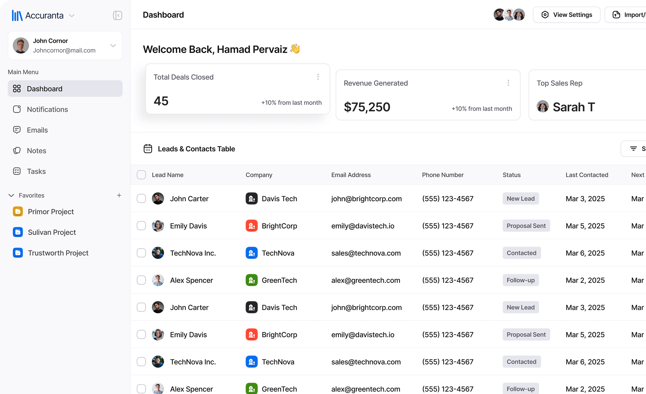Open options menu on Total Deals Closed card
The height and width of the screenshot is (394, 646).
pos(318,77)
